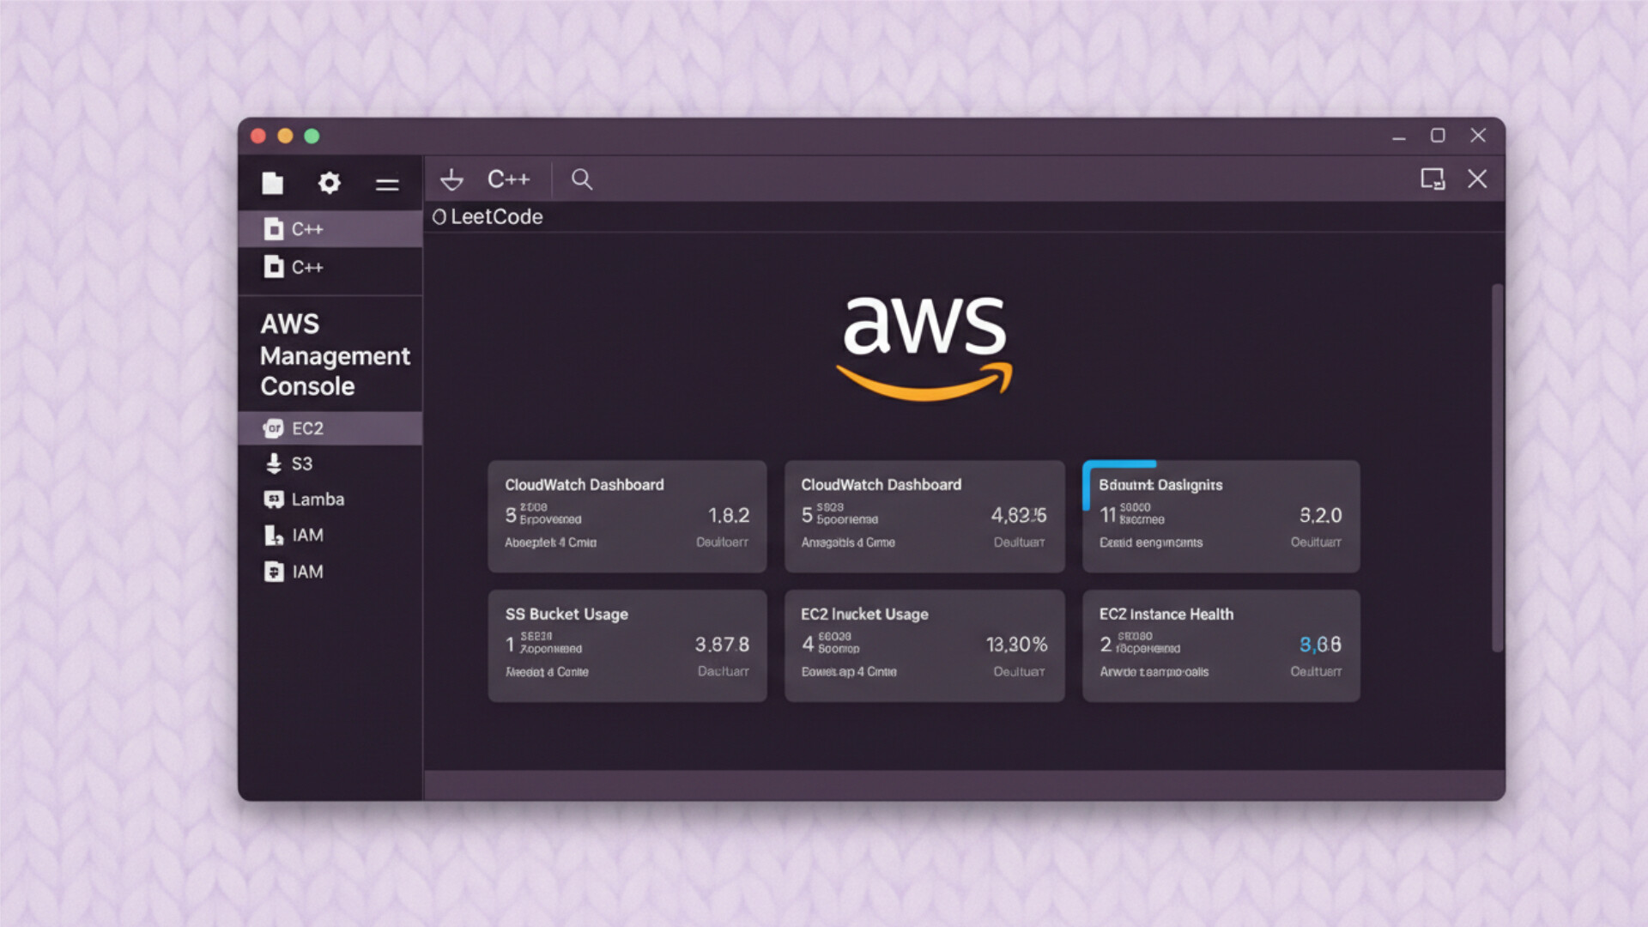This screenshot has height=927, width=1648.
Task: Select the second C++ file in sidebar
Action: [306, 268]
